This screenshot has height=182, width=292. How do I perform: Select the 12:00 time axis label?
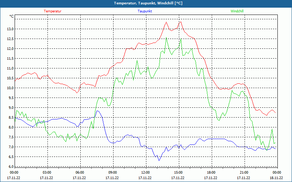coord(146,173)
